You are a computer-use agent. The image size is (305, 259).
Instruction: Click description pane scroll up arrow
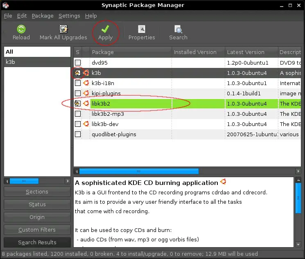298,180
